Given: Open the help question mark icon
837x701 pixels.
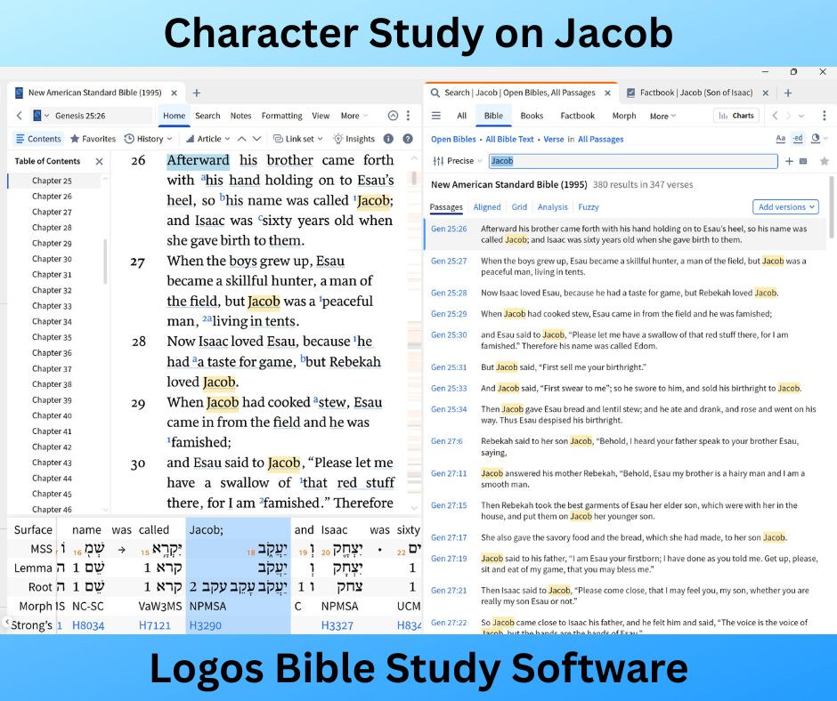Looking at the screenshot, I should (x=408, y=139).
